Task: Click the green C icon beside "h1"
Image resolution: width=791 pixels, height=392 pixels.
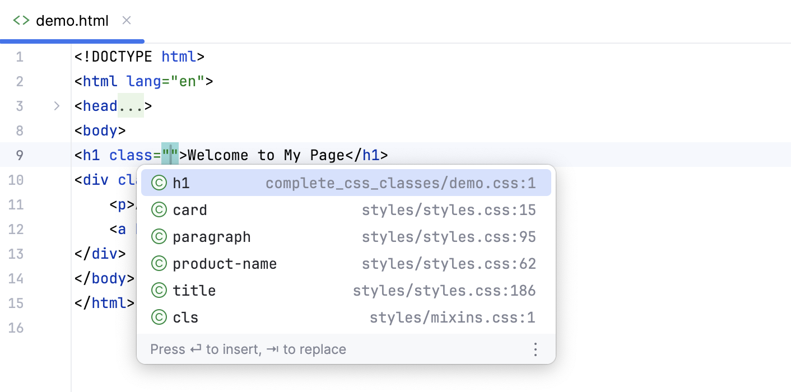Action: click(x=159, y=183)
